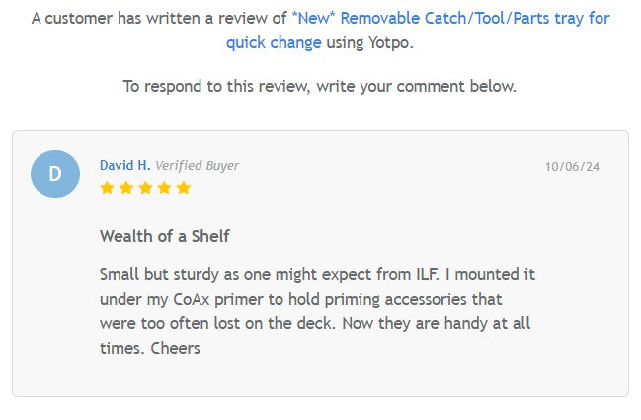Click the "Verified Buyer" label

pyautogui.click(x=197, y=166)
